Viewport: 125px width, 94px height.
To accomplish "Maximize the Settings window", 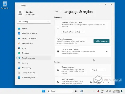I will click(106, 4).
